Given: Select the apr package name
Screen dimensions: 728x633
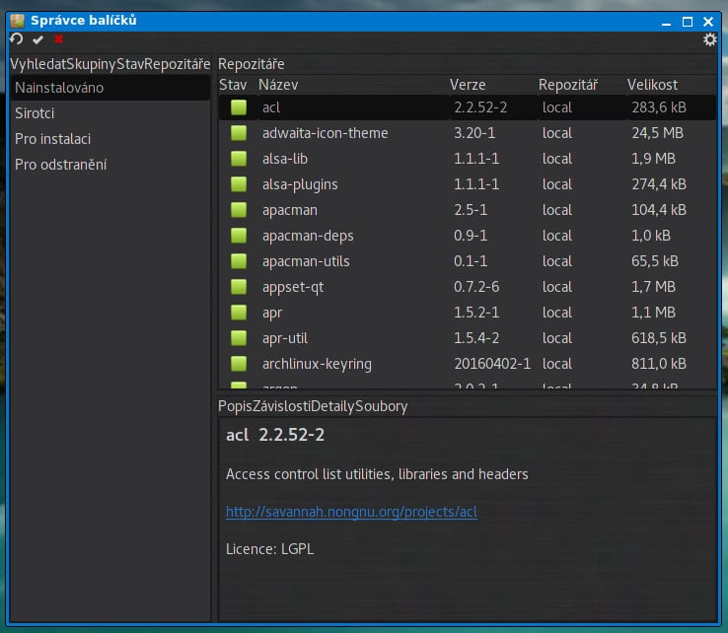Looking at the screenshot, I should [272, 313].
